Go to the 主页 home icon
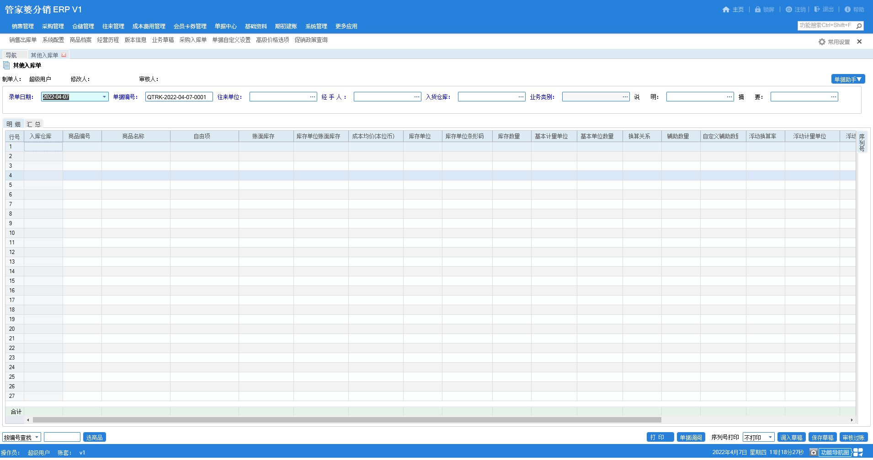The image size is (873, 460). tap(726, 10)
